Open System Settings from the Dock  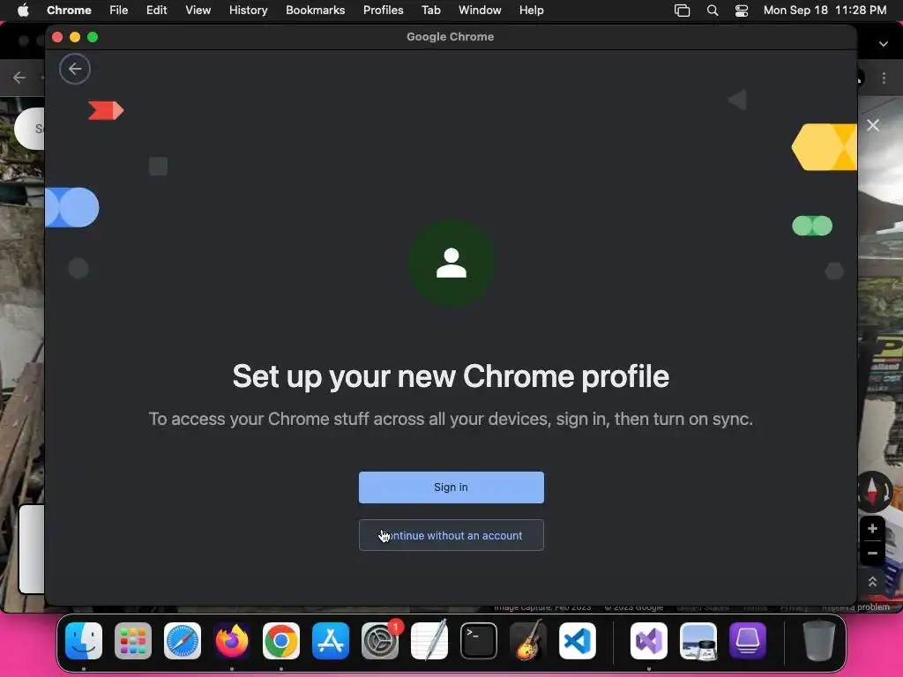click(x=380, y=641)
